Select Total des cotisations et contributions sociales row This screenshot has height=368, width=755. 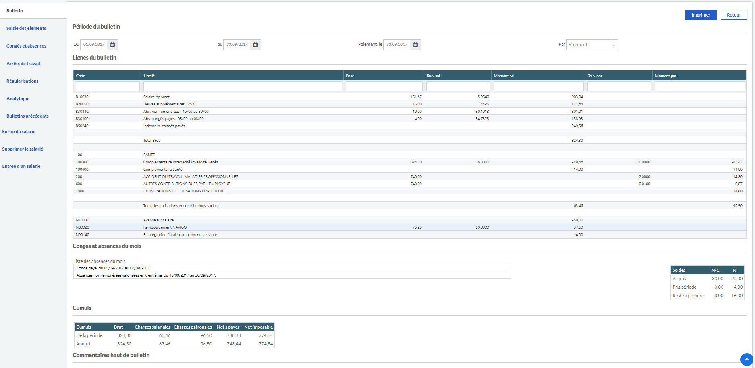[410, 206]
